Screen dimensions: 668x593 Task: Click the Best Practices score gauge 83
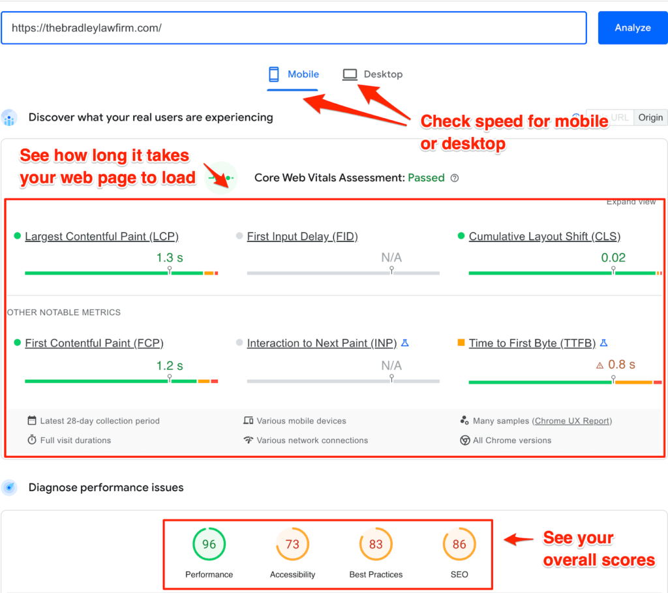click(x=376, y=544)
